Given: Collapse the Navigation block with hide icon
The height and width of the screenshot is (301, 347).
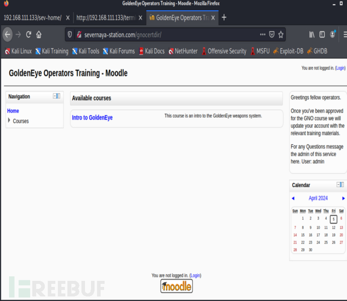Looking at the screenshot, I should pos(55,96).
